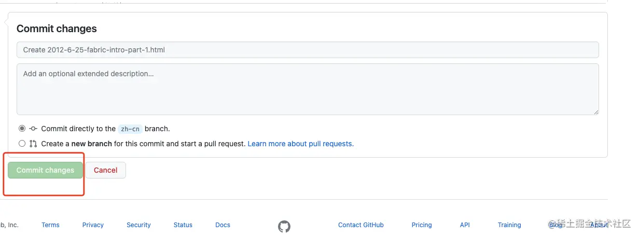Select the commit directly to zh-cn radio button
Image resolution: width=639 pixels, height=237 pixels.
pyautogui.click(x=22, y=129)
